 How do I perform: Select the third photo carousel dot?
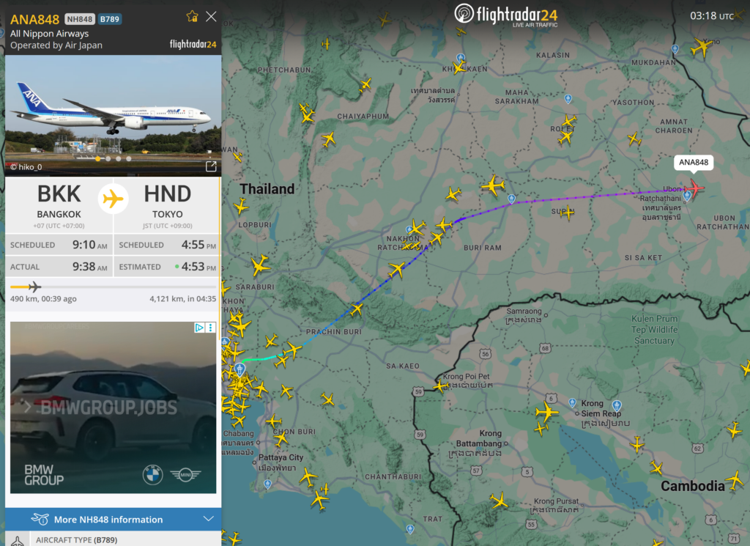[x=119, y=158]
